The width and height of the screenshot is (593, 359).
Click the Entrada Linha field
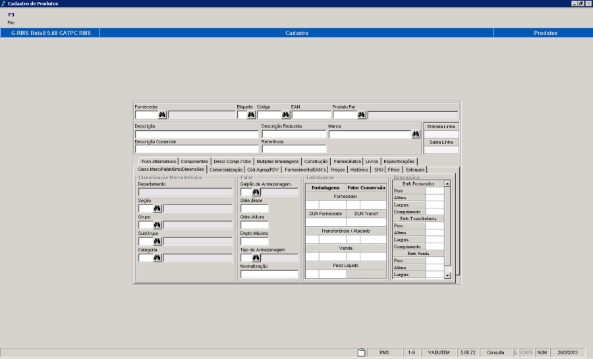441,134
